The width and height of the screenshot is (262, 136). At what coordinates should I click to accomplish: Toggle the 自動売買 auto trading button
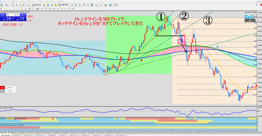click(63, 5)
